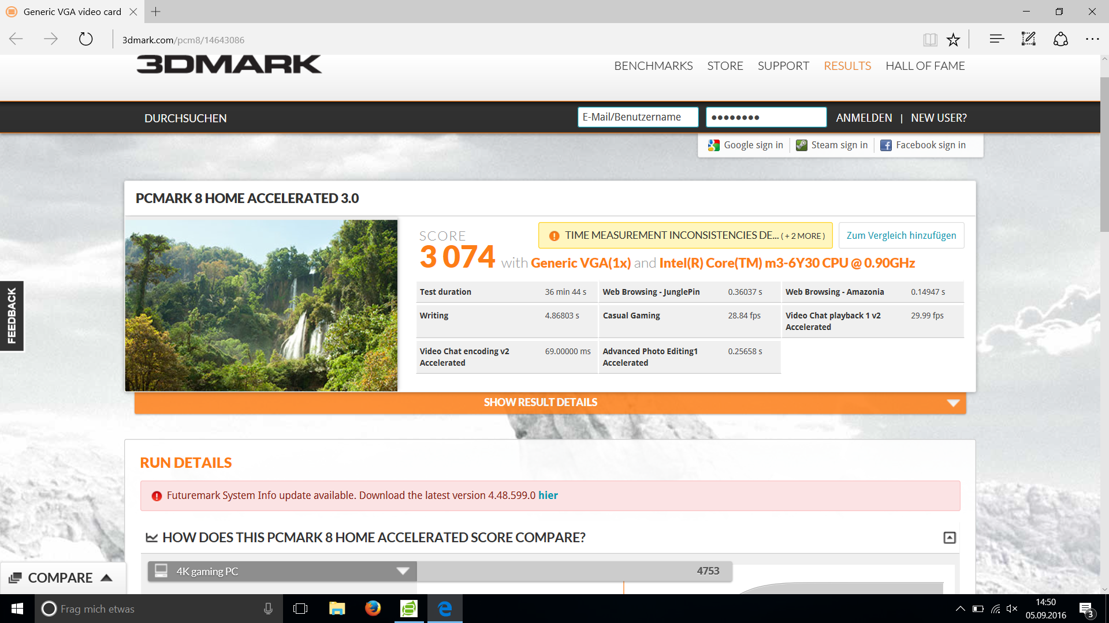Click the page vertical scrollbar thumb
The width and height of the screenshot is (1109, 623).
pyautogui.click(x=1104, y=155)
